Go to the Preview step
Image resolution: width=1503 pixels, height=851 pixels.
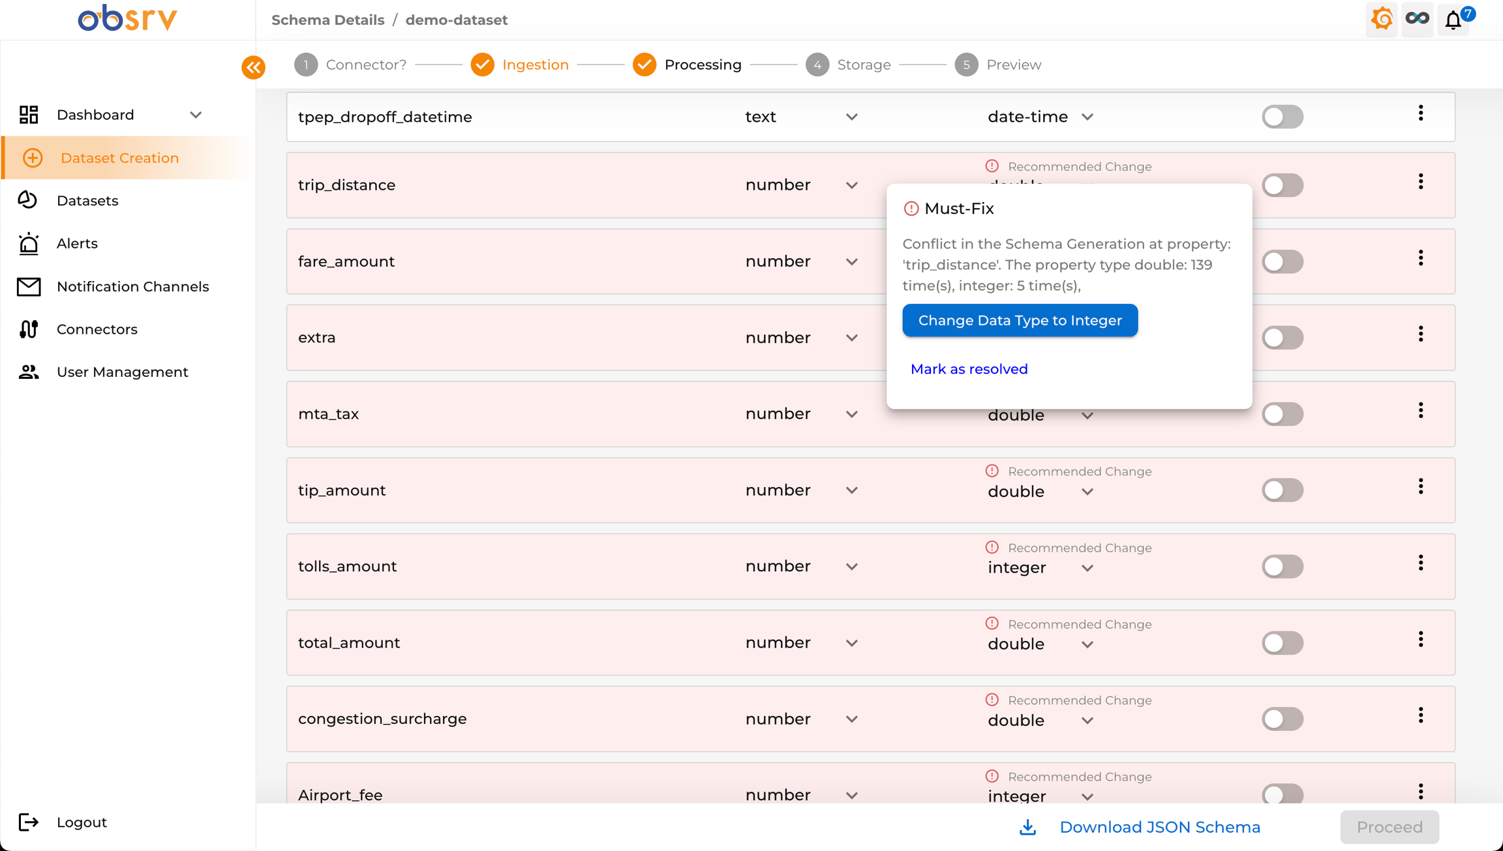[998, 65]
